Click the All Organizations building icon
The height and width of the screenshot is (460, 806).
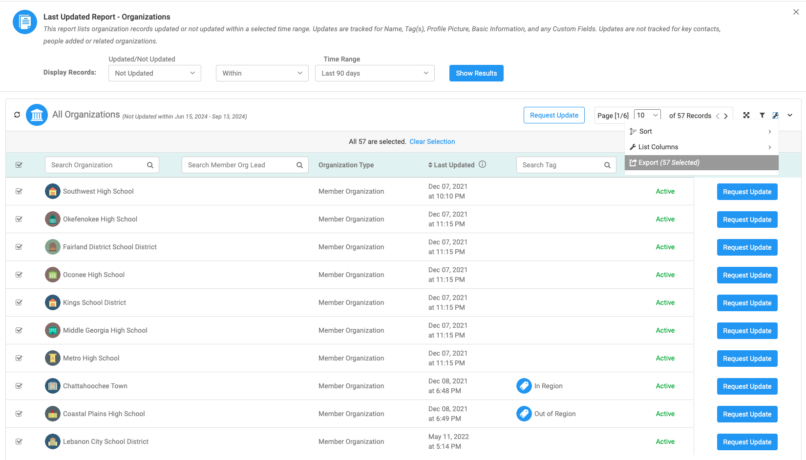coord(37,115)
